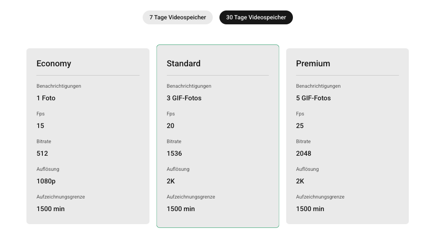Click the Premium "1500 min" recording limit

(x=310, y=209)
